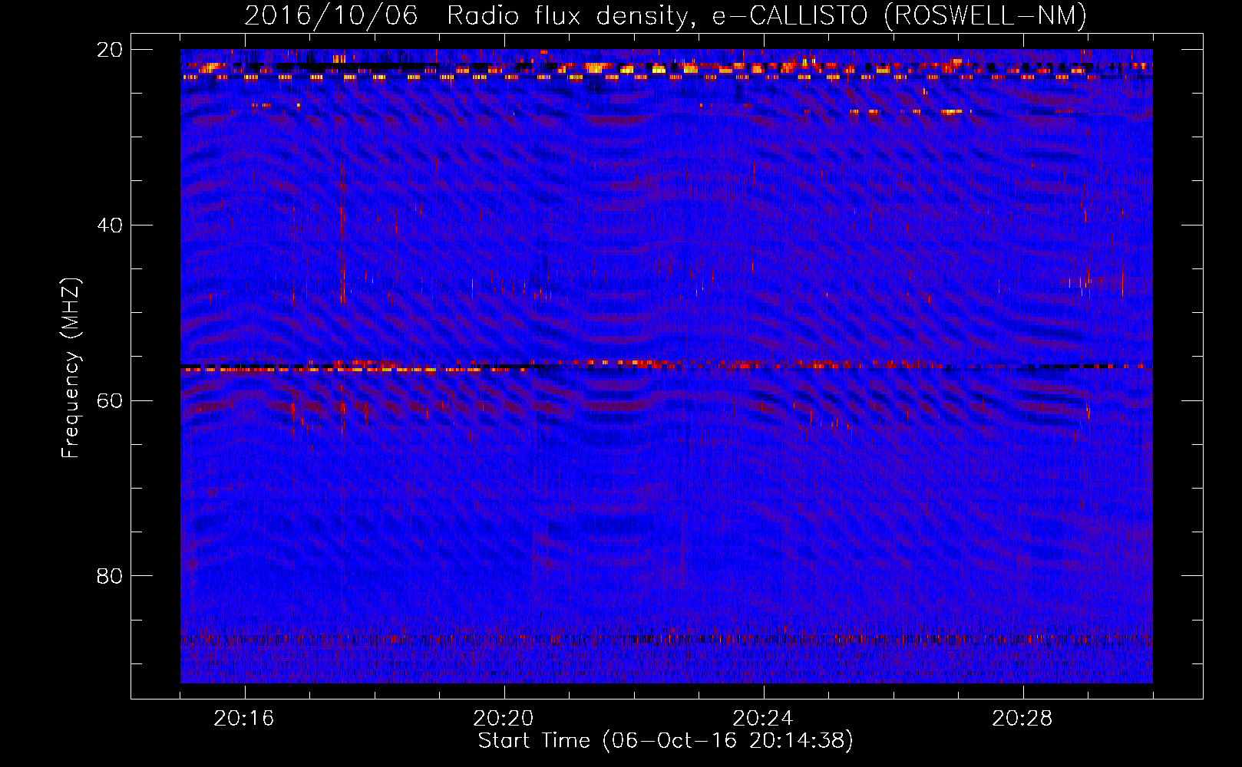Image resolution: width=1242 pixels, height=767 pixels.
Task: Click the 'Frequency (MHZ)' axis label
Action: pyautogui.click(x=71, y=368)
